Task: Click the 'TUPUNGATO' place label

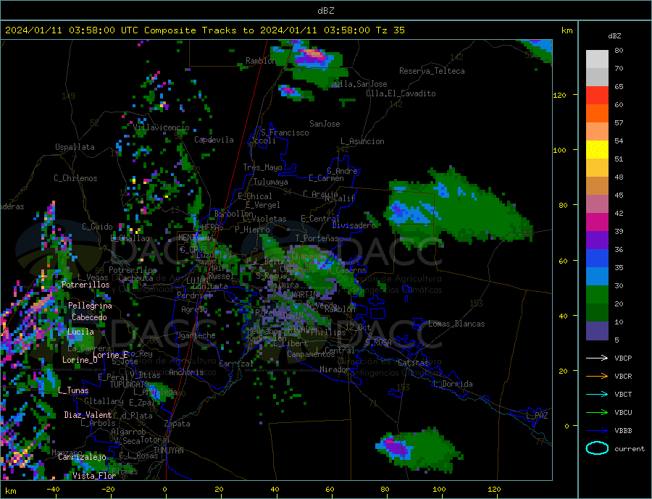Action: tap(129, 385)
